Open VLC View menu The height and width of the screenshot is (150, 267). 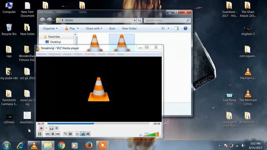111,54
